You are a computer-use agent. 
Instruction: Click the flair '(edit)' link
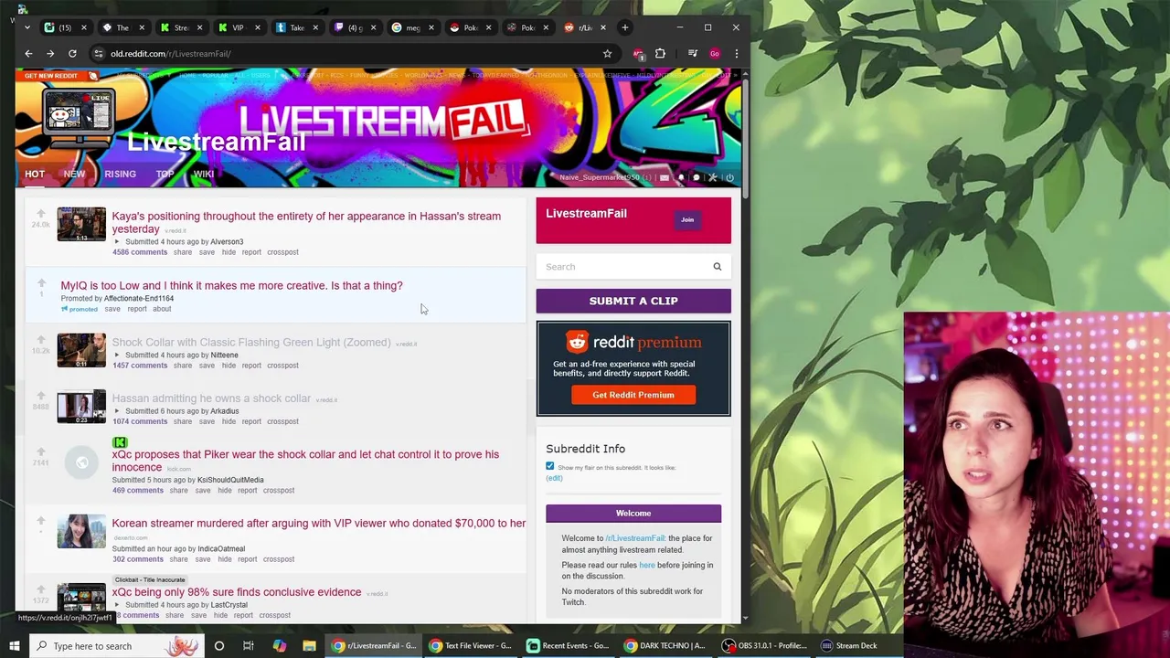(x=554, y=478)
